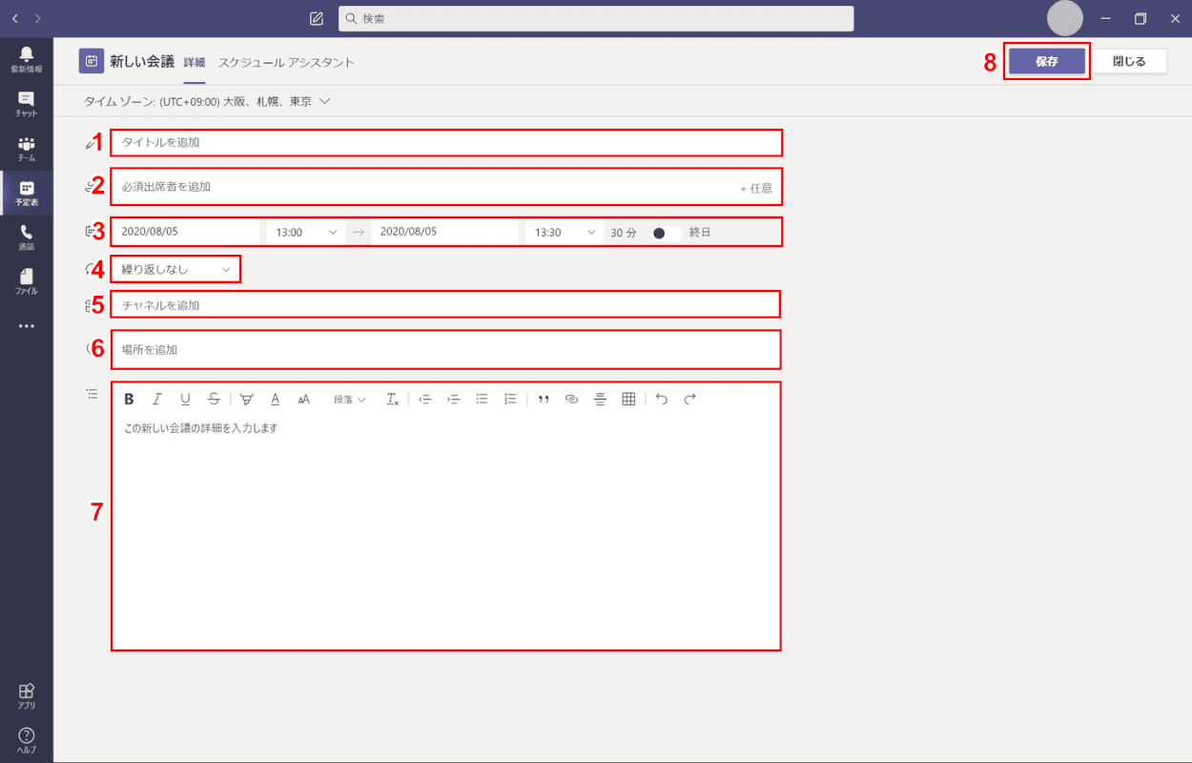1192x763 pixels.
Task: Open the Calls section in sidebar
Action: click(26, 237)
